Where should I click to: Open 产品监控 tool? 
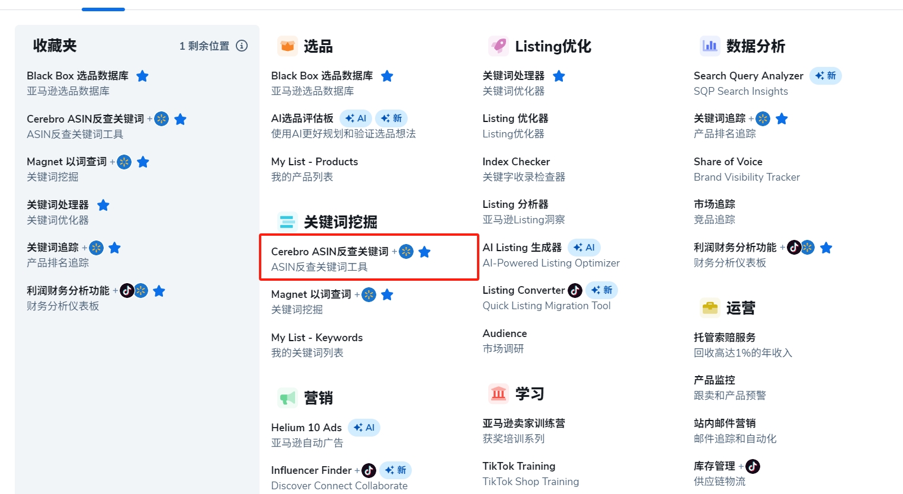715,380
